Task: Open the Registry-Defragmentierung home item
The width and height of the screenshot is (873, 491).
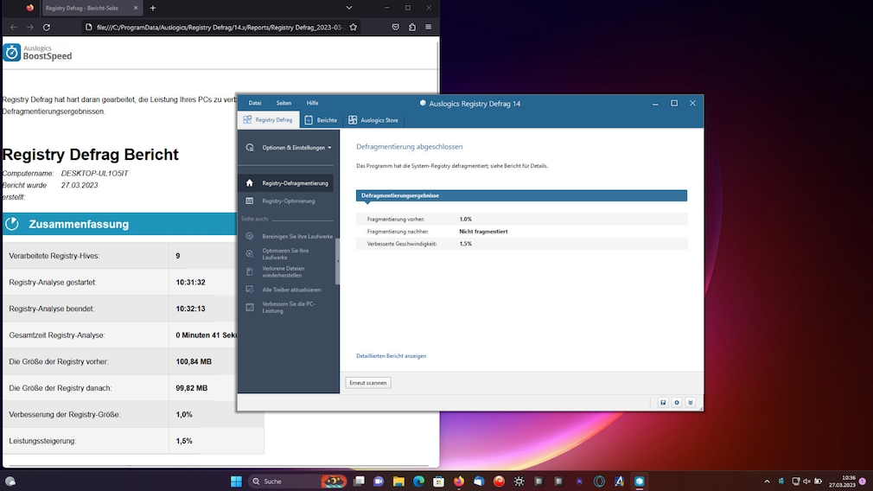Action: coord(295,183)
